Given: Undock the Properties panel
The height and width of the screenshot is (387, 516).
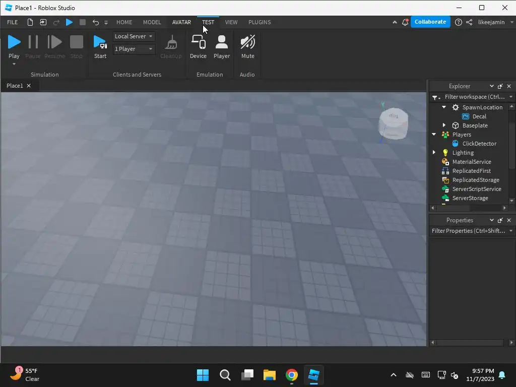Looking at the screenshot, I should pos(500,220).
